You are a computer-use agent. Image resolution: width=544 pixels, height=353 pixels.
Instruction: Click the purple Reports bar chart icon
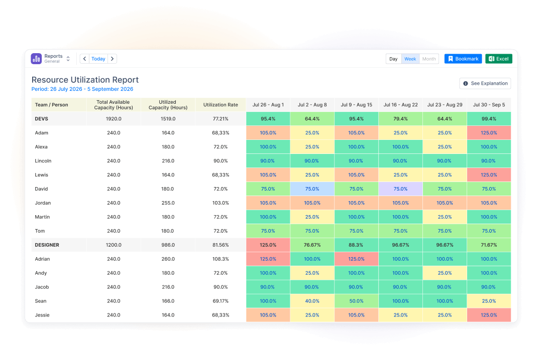pyautogui.click(x=36, y=59)
